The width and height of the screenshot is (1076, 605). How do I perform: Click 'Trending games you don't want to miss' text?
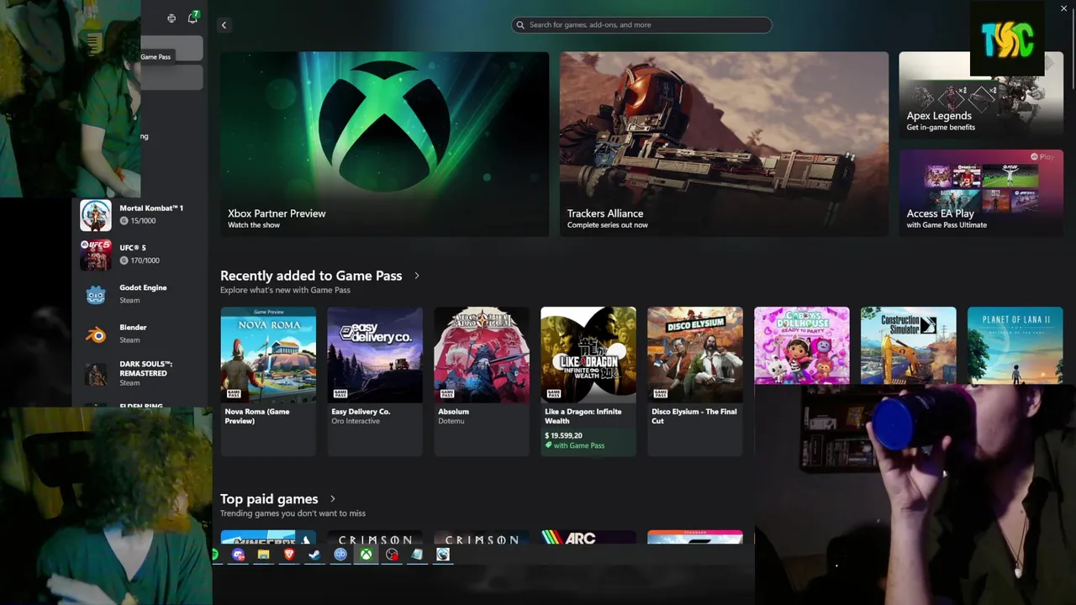click(293, 513)
